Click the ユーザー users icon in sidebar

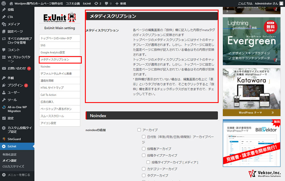(x=4, y=92)
